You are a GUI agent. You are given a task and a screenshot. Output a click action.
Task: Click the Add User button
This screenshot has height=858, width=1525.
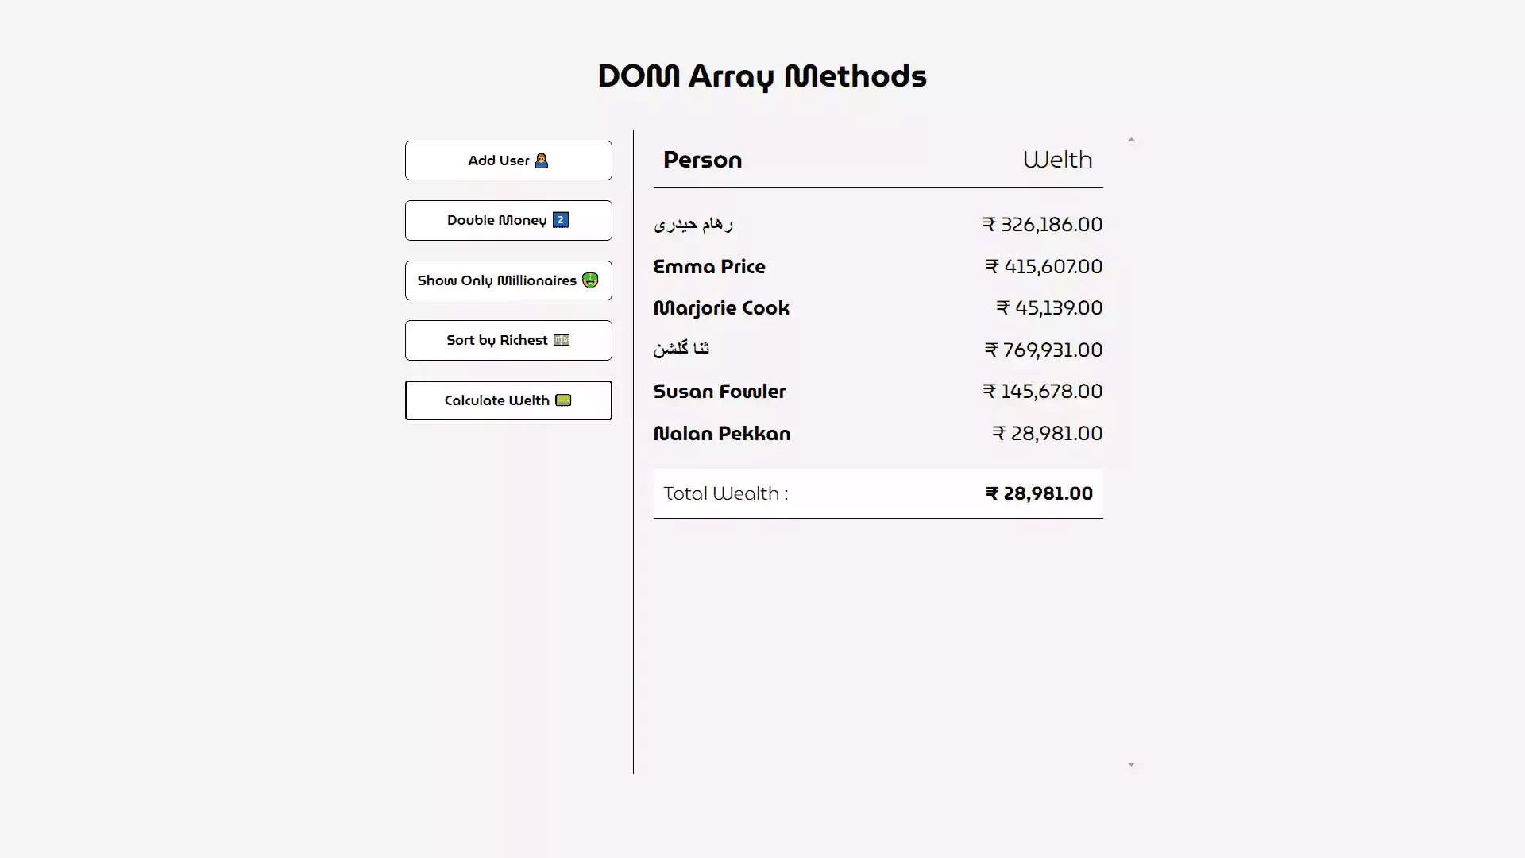click(x=508, y=160)
